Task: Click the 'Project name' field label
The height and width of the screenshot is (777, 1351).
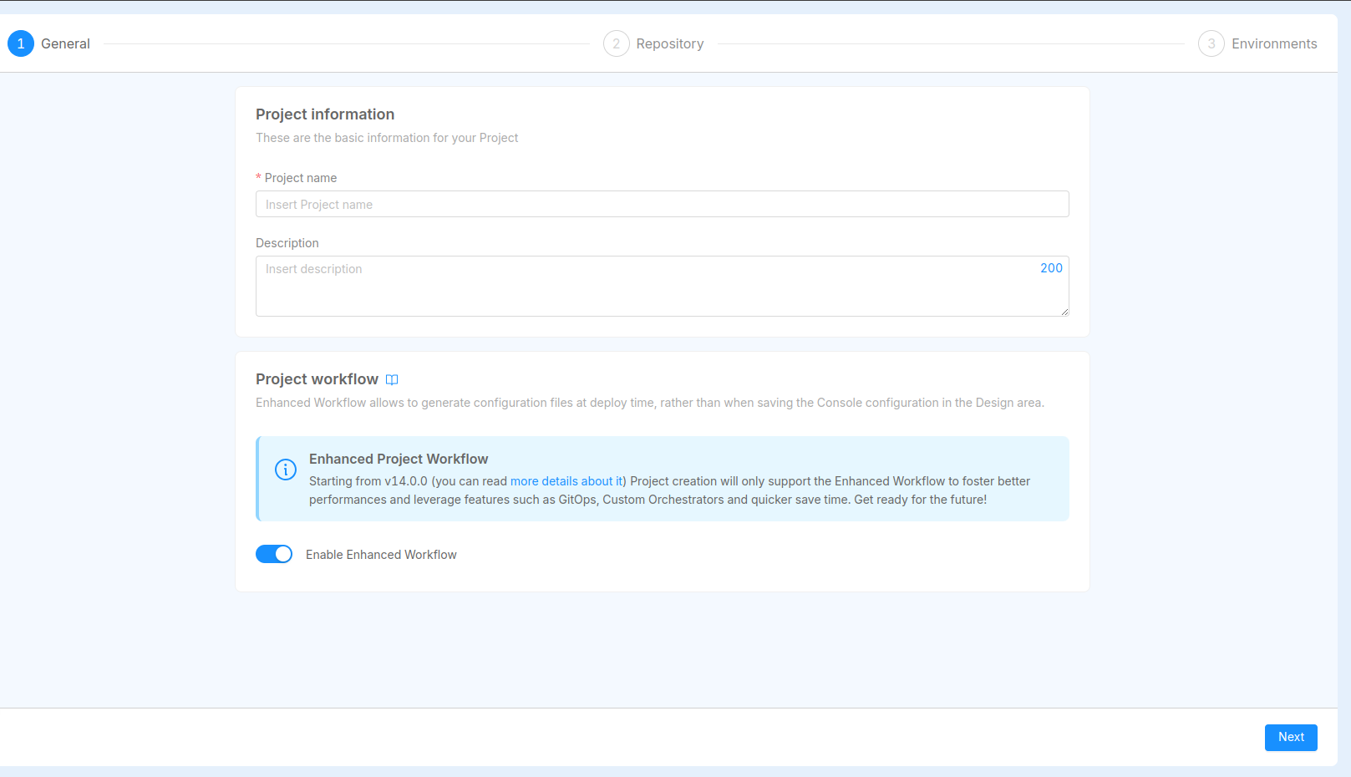Action: 300,178
